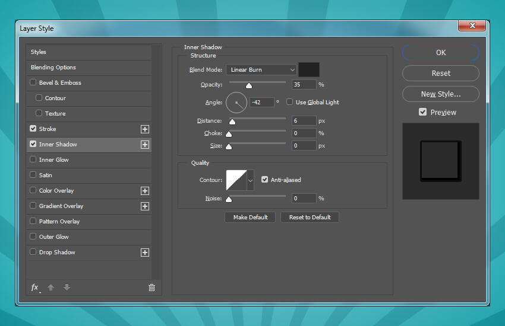505x326 pixels.
Task: Add another Inner Shadow with plus icon
Action: (x=144, y=144)
